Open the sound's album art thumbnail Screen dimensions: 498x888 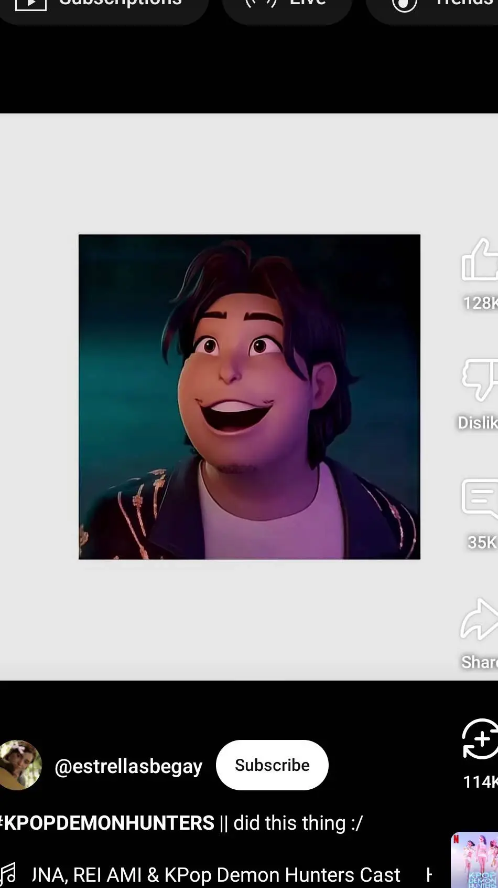(474, 860)
